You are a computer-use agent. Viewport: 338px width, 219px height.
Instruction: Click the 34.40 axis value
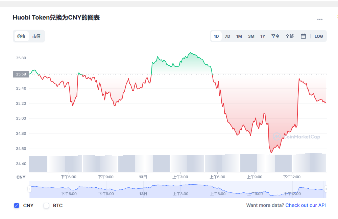pyautogui.click(x=21, y=164)
